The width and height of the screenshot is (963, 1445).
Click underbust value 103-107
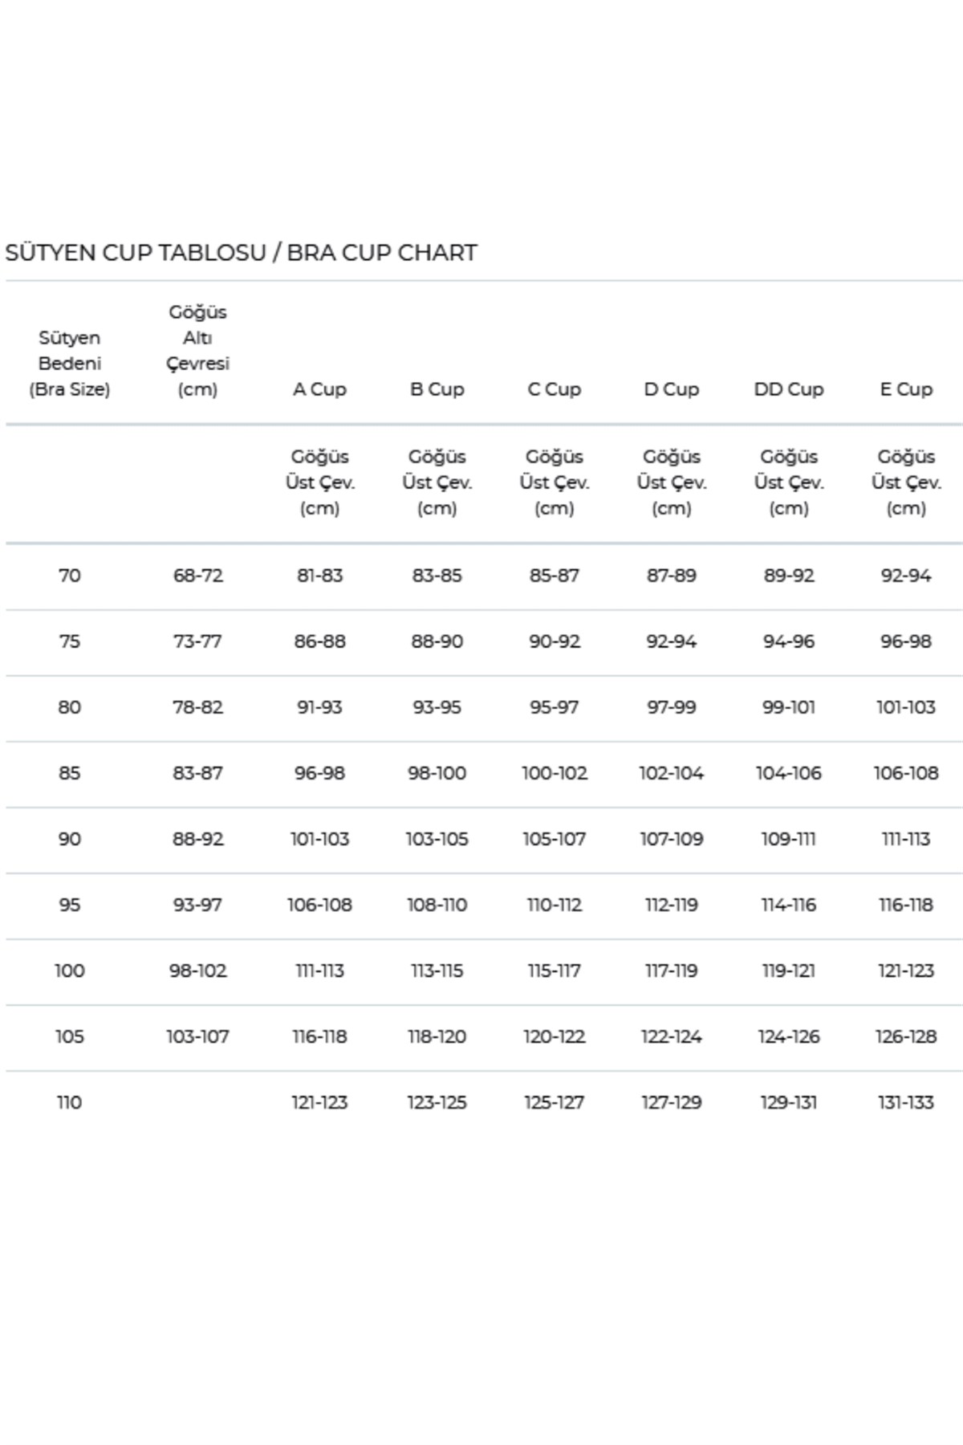pyautogui.click(x=197, y=1036)
